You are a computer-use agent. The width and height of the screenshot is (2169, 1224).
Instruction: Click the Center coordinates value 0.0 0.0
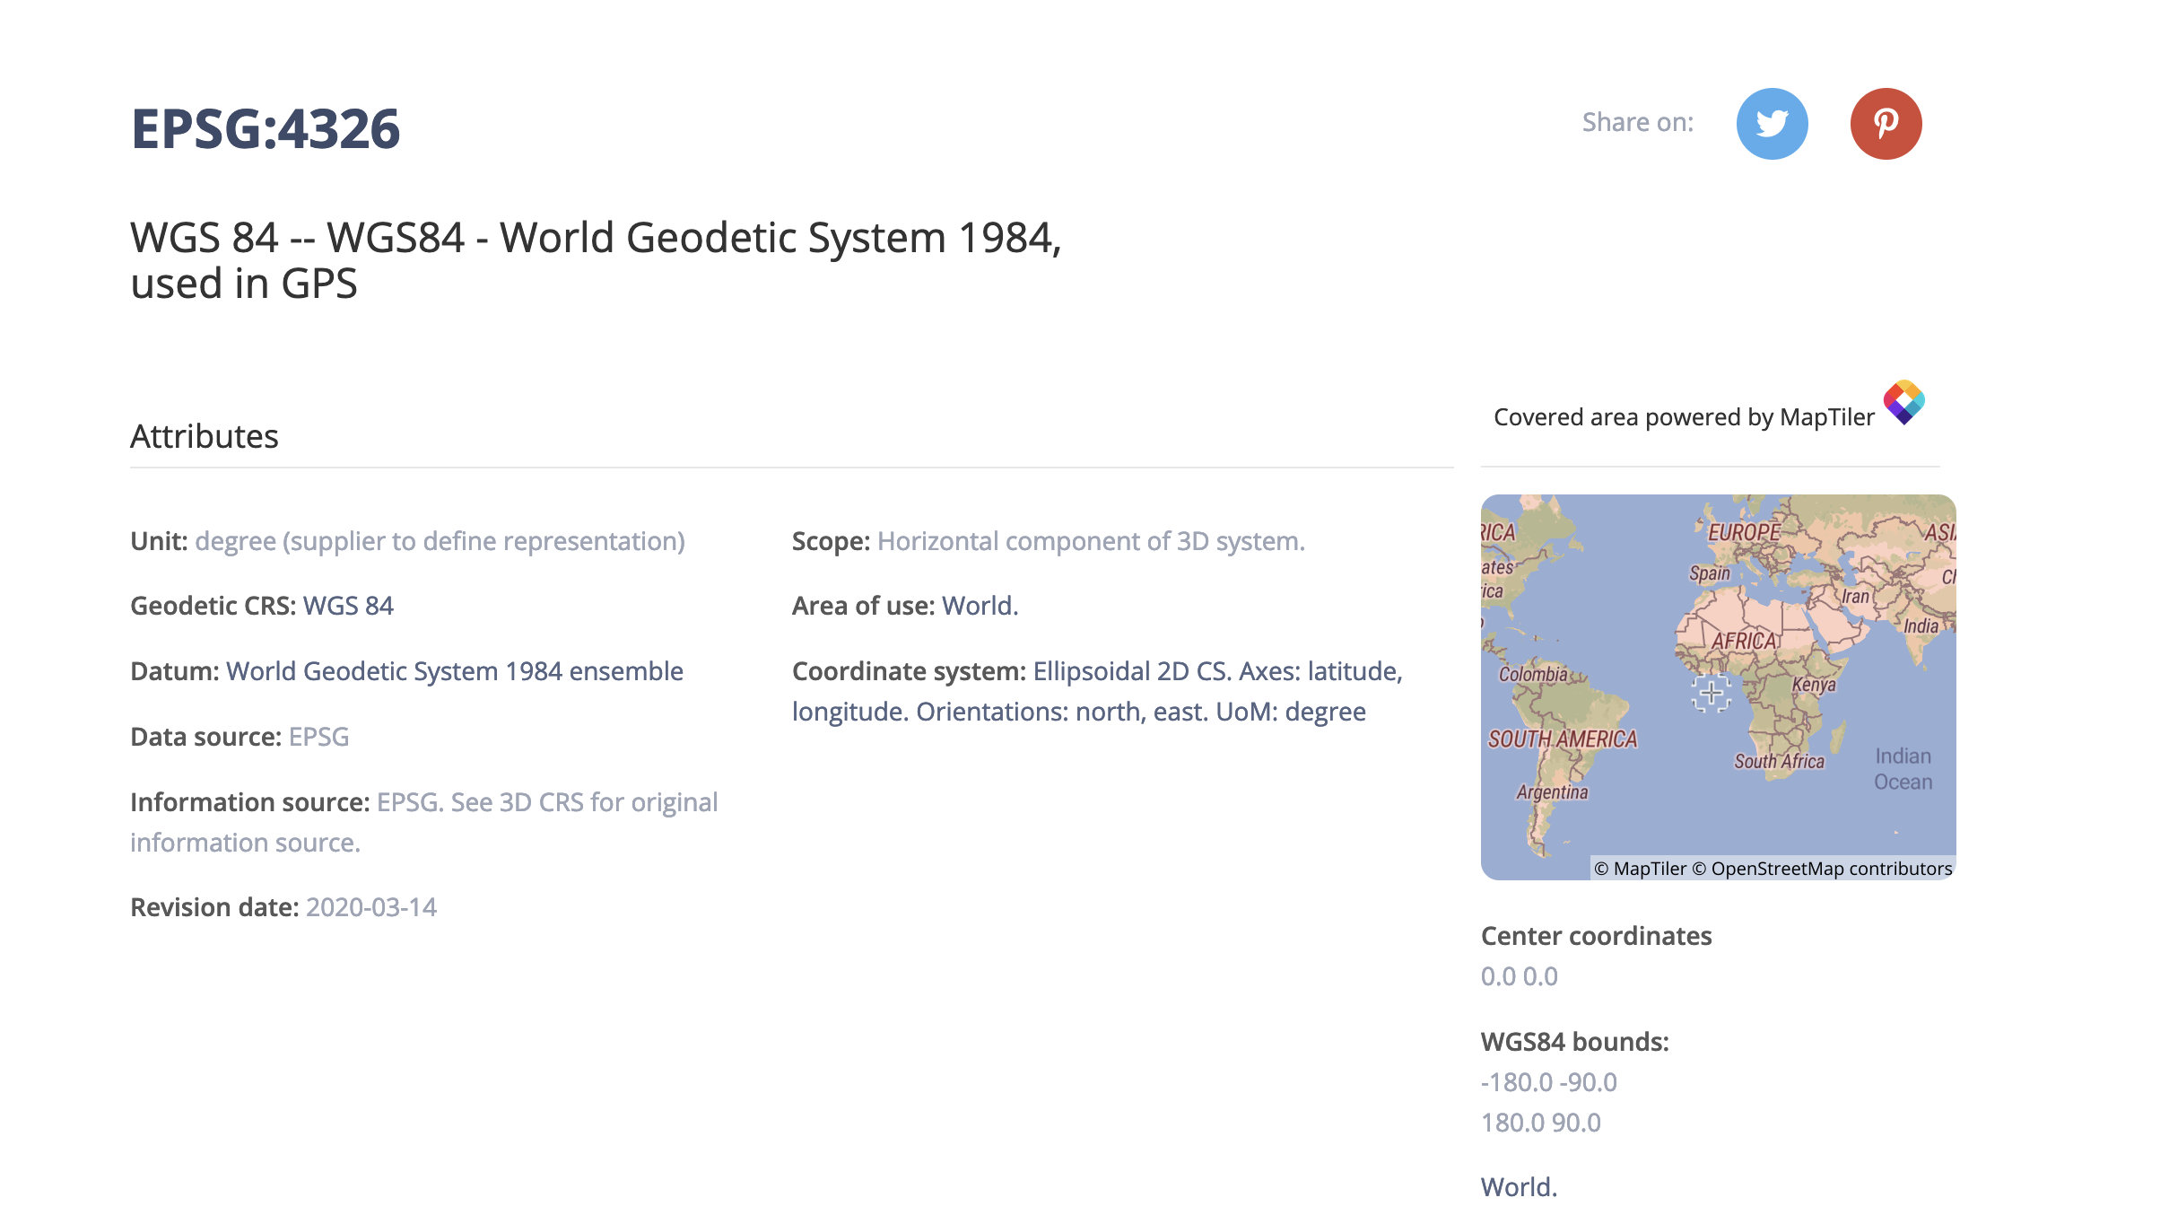pyautogui.click(x=1519, y=976)
